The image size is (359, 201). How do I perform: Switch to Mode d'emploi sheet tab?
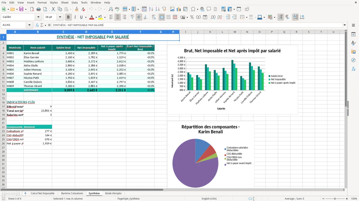click(x=113, y=194)
